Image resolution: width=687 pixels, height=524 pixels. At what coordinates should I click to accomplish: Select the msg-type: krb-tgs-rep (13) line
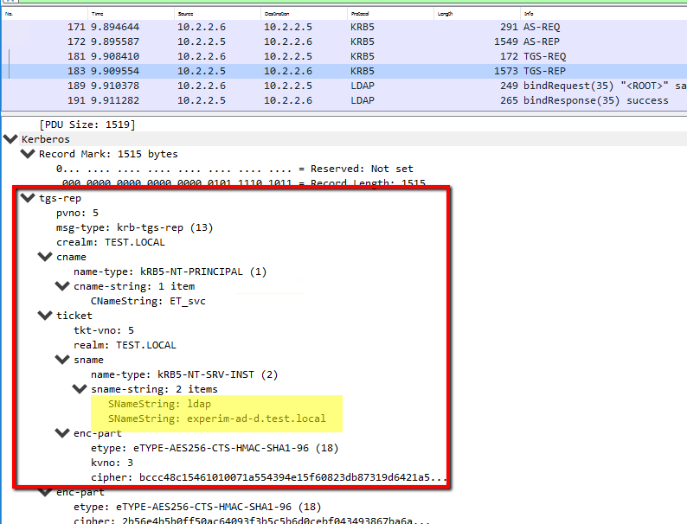click(x=134, y=227)
